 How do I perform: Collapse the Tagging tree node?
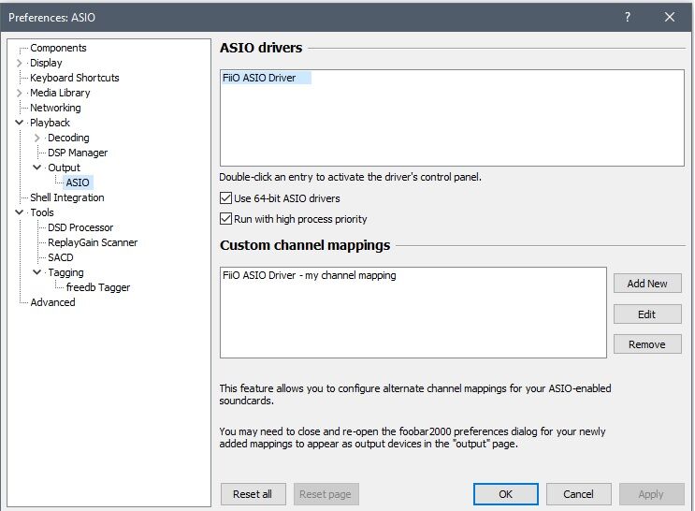[x=37, y=272]
